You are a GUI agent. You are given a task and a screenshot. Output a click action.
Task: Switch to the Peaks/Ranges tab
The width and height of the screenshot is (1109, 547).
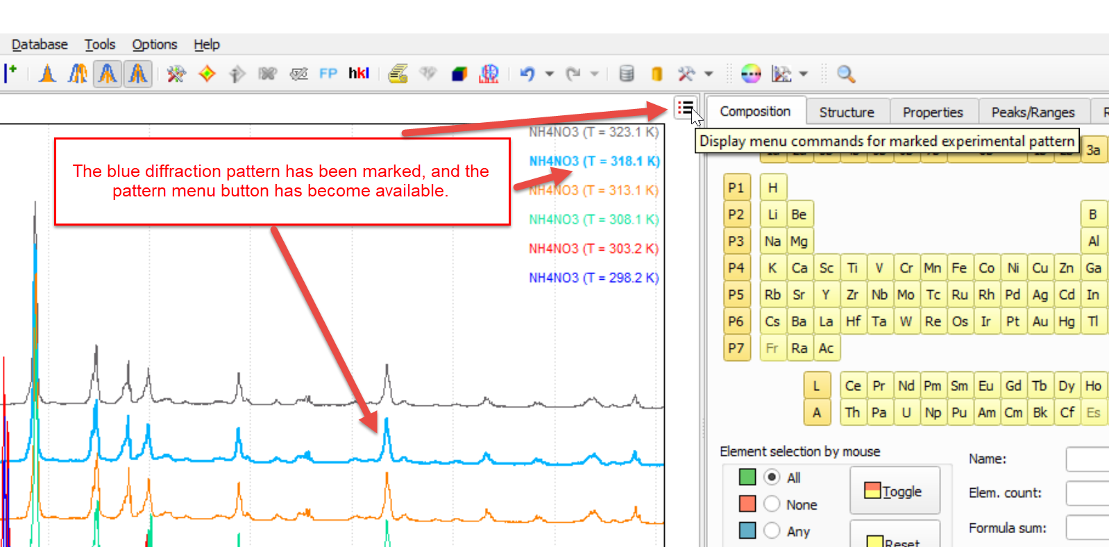1032,112
